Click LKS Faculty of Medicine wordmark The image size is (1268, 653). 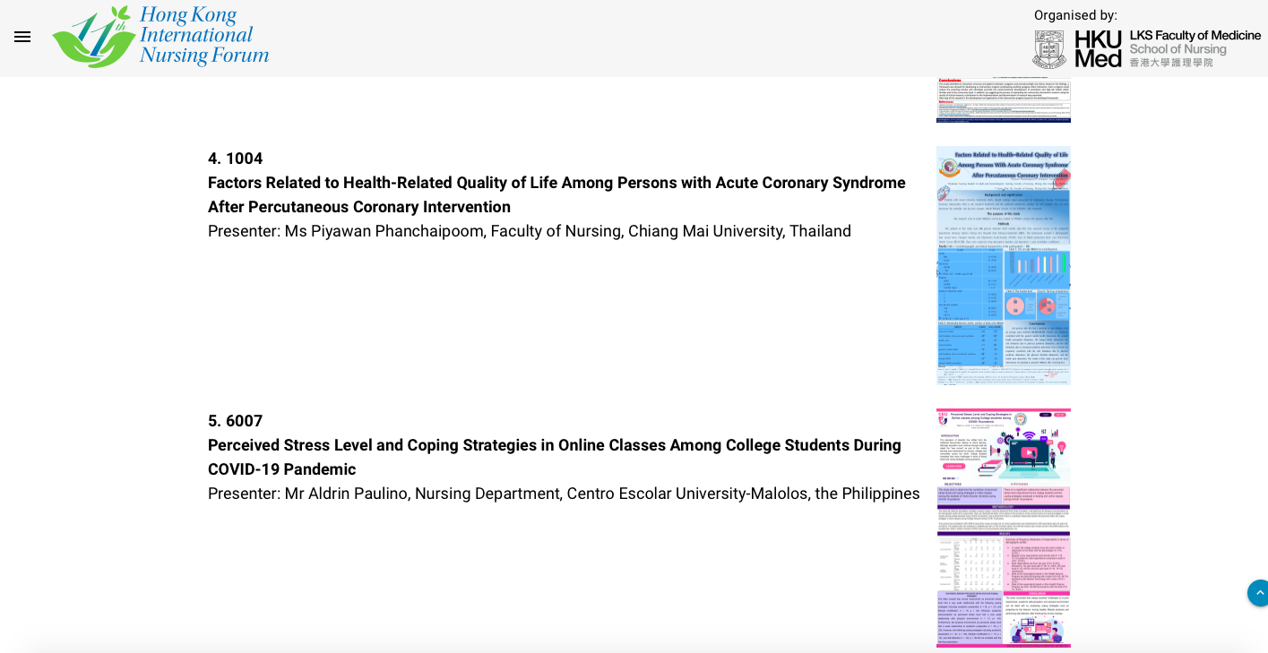click(1195, 36)
